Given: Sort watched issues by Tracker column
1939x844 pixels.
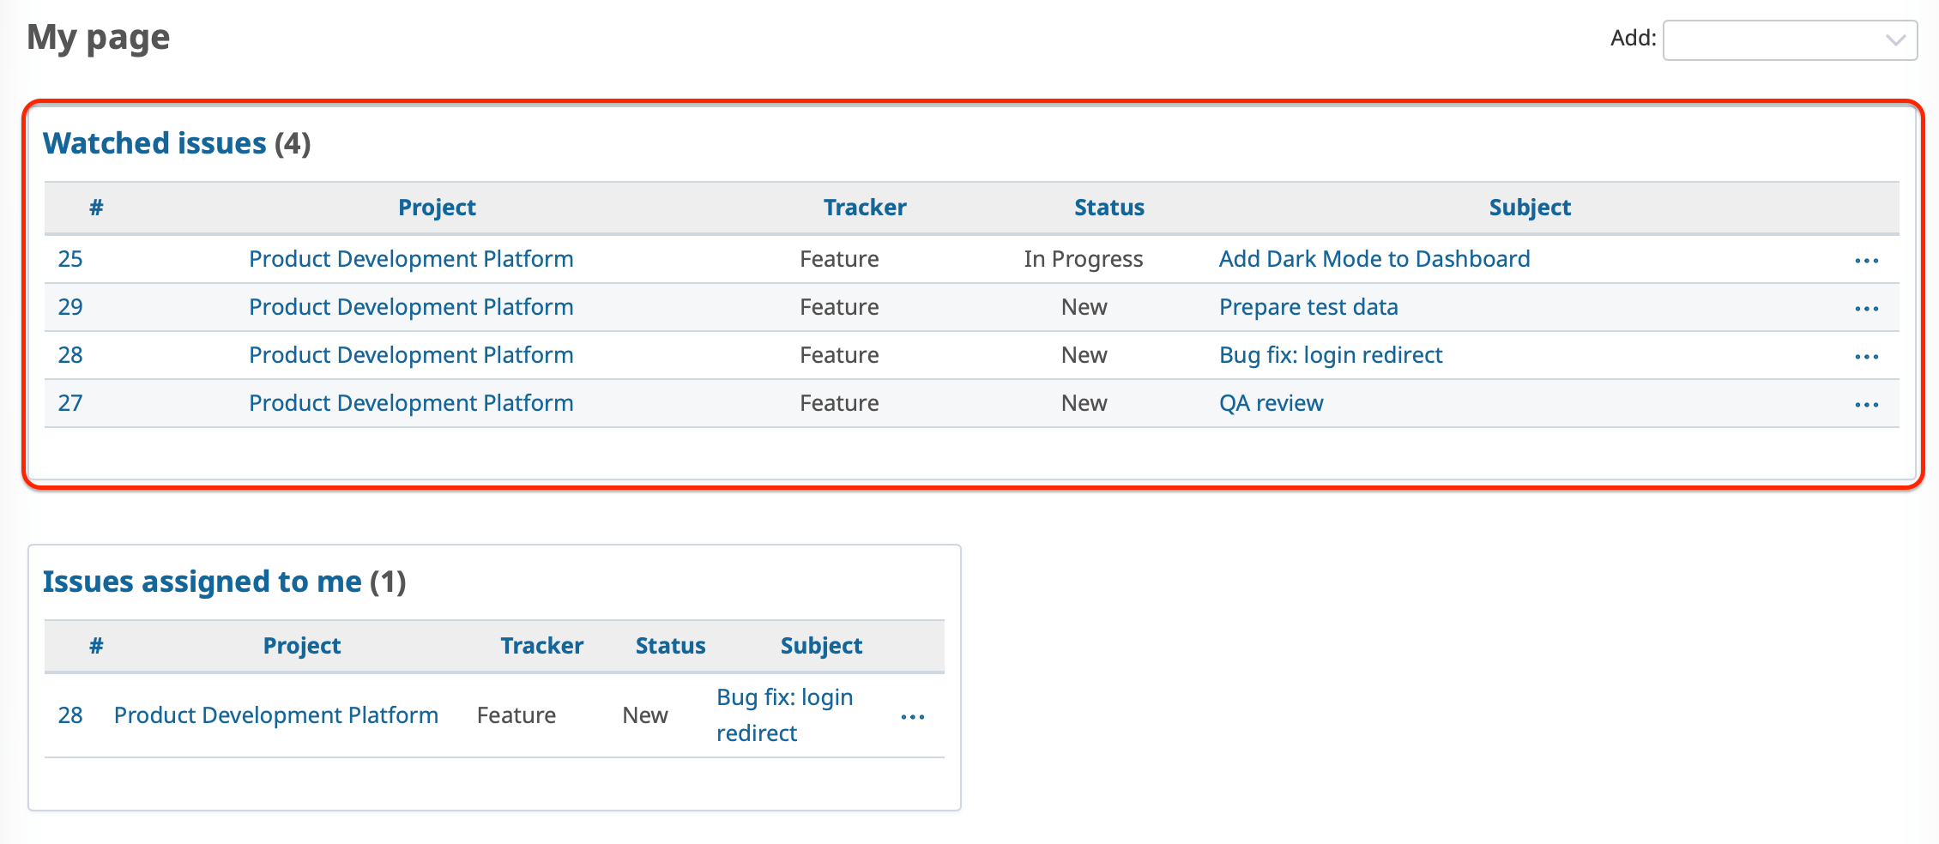Looking at the screenshot, I should point(864,208).
